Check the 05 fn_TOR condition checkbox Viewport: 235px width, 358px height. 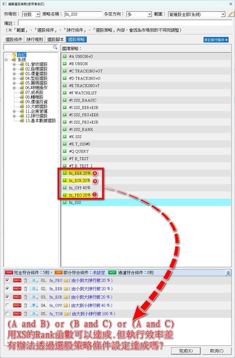point(7,314)
